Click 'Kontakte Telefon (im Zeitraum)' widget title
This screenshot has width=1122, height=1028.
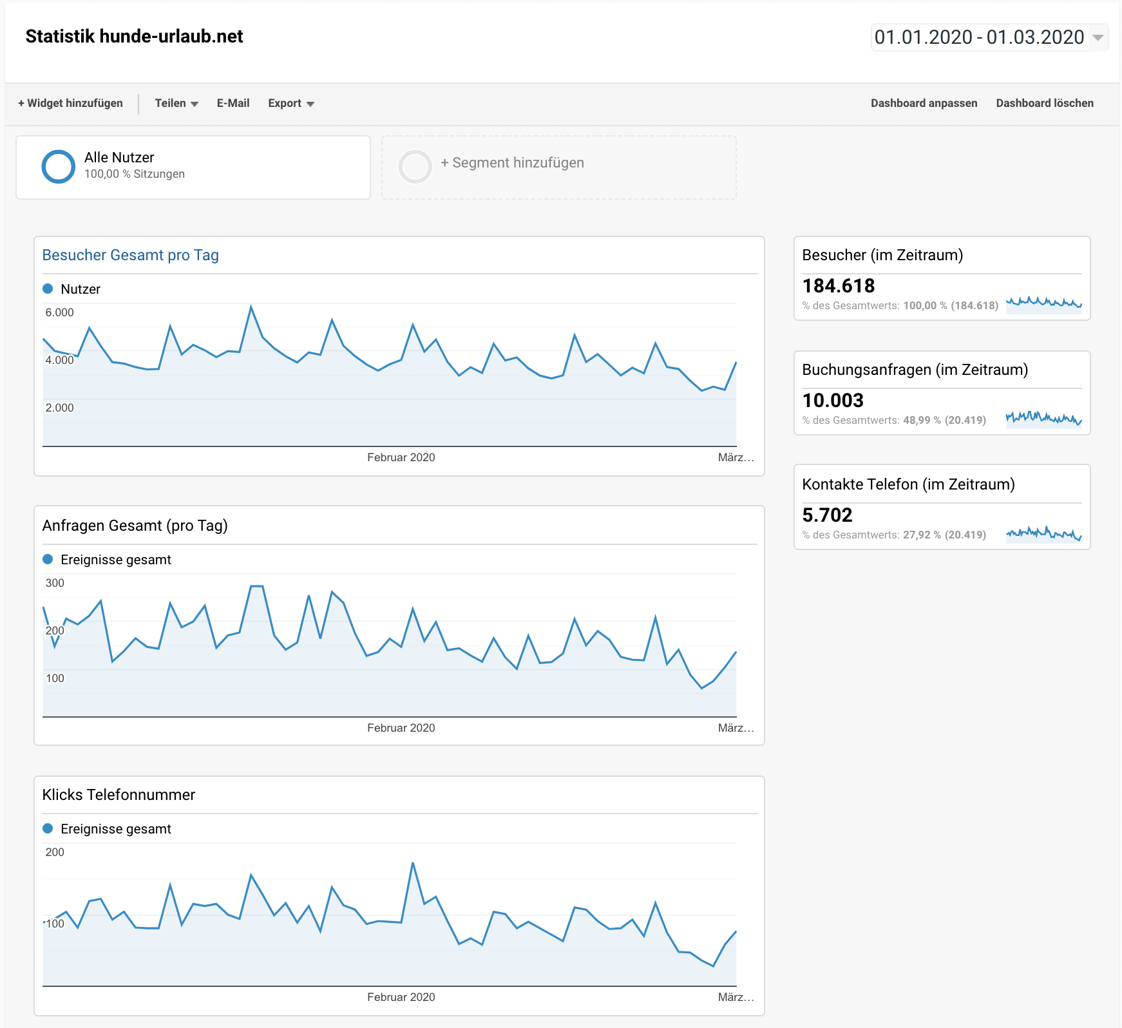click(x=908, y=484)
